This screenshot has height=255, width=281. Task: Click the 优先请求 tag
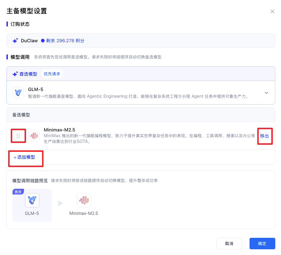click(52, 74)
